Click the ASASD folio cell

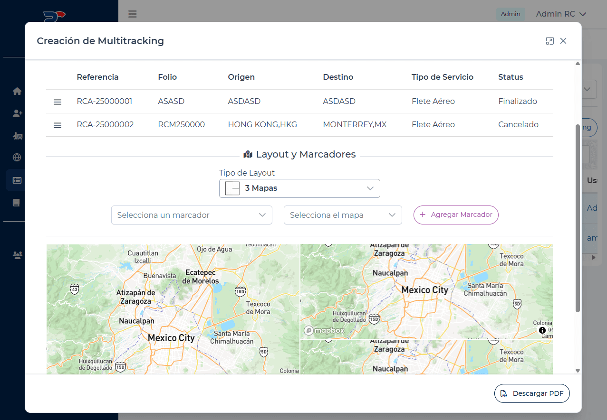[x=171, y=101]
